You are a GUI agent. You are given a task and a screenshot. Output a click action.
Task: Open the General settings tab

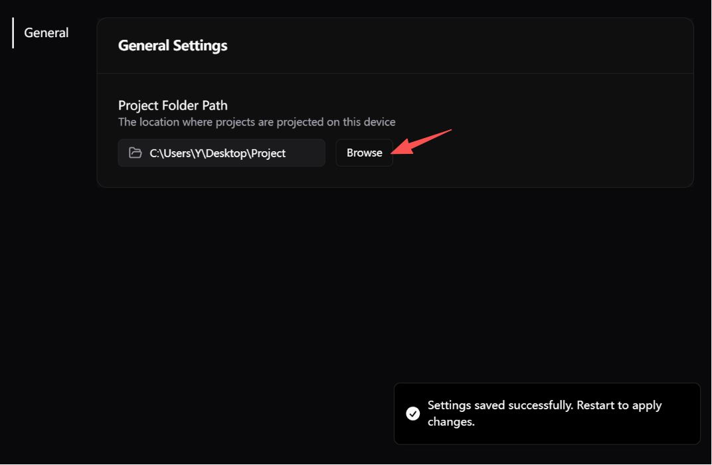pyautogui.click(x=46, y=33)
